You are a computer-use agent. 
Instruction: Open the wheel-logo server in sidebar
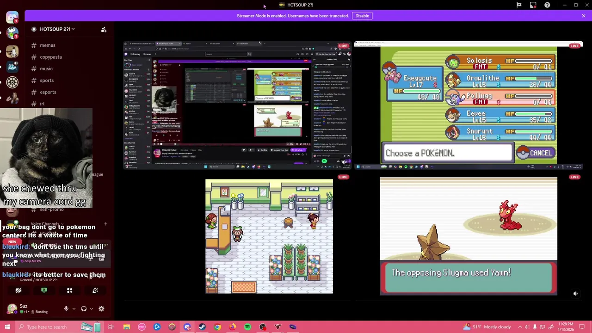tap(12, 82)
